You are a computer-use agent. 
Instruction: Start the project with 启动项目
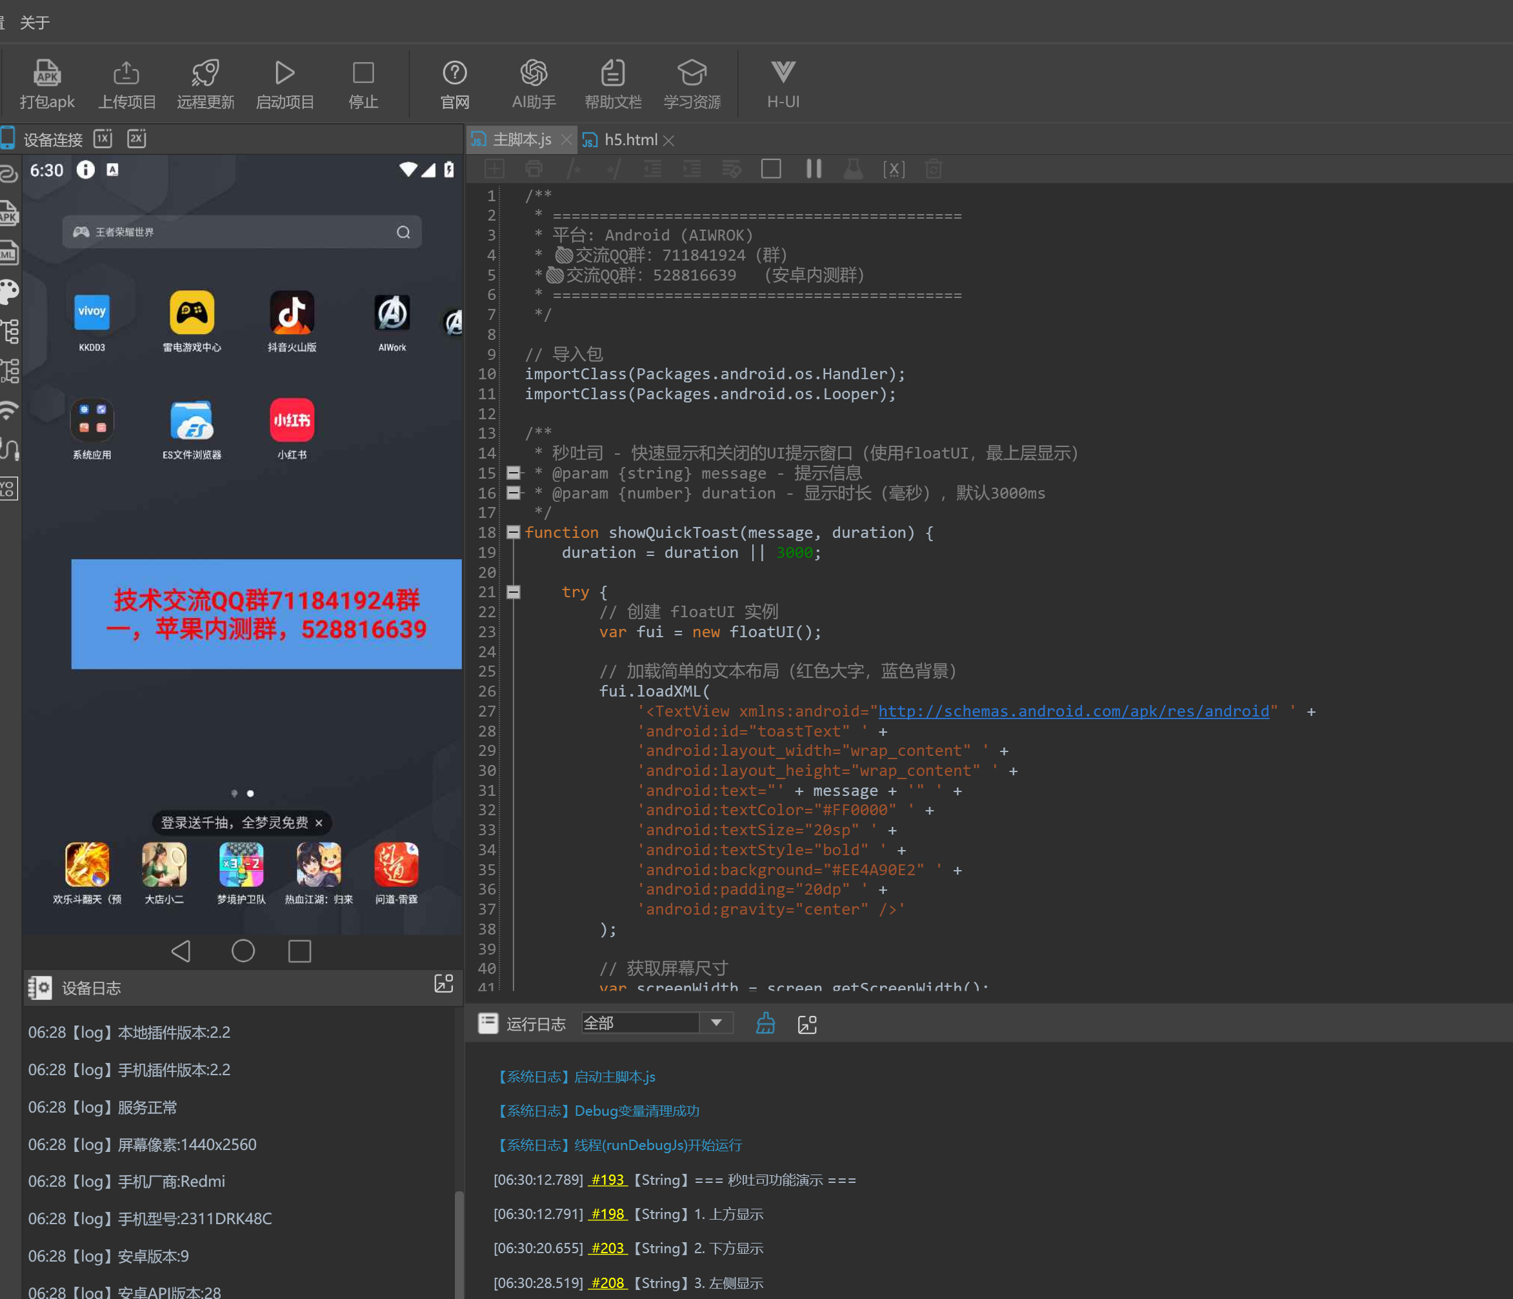coord(284,74)
